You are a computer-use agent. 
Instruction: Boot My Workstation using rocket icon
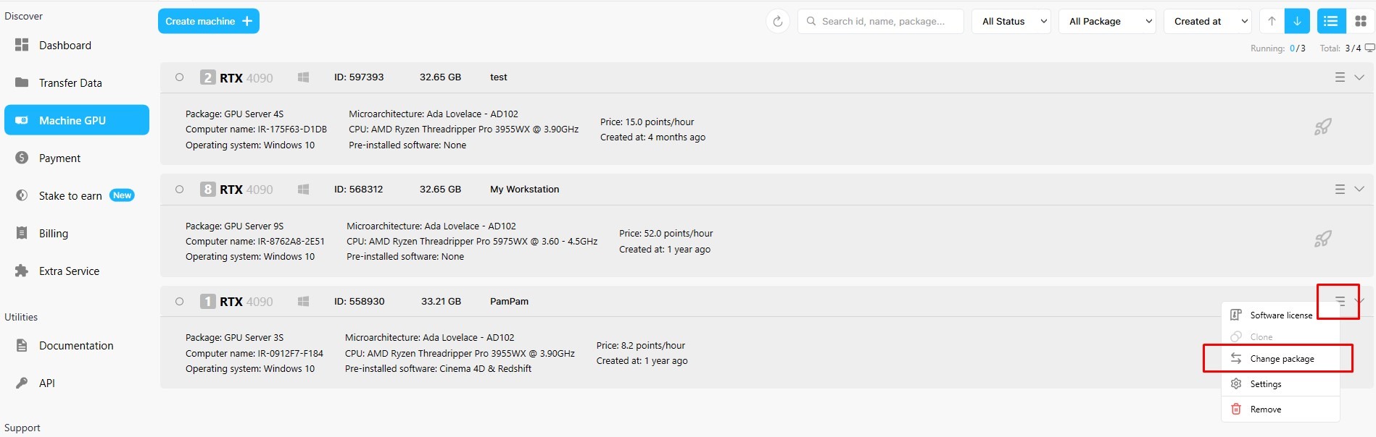pyautogui.click(x=1322, y=239)
